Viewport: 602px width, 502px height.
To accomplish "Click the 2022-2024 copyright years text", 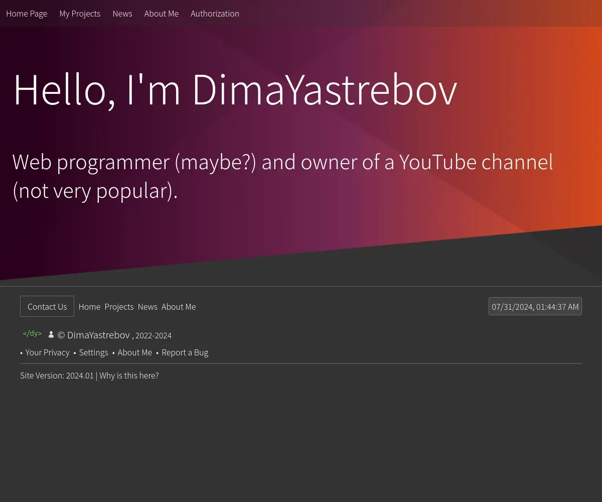I will coord(154,335).
